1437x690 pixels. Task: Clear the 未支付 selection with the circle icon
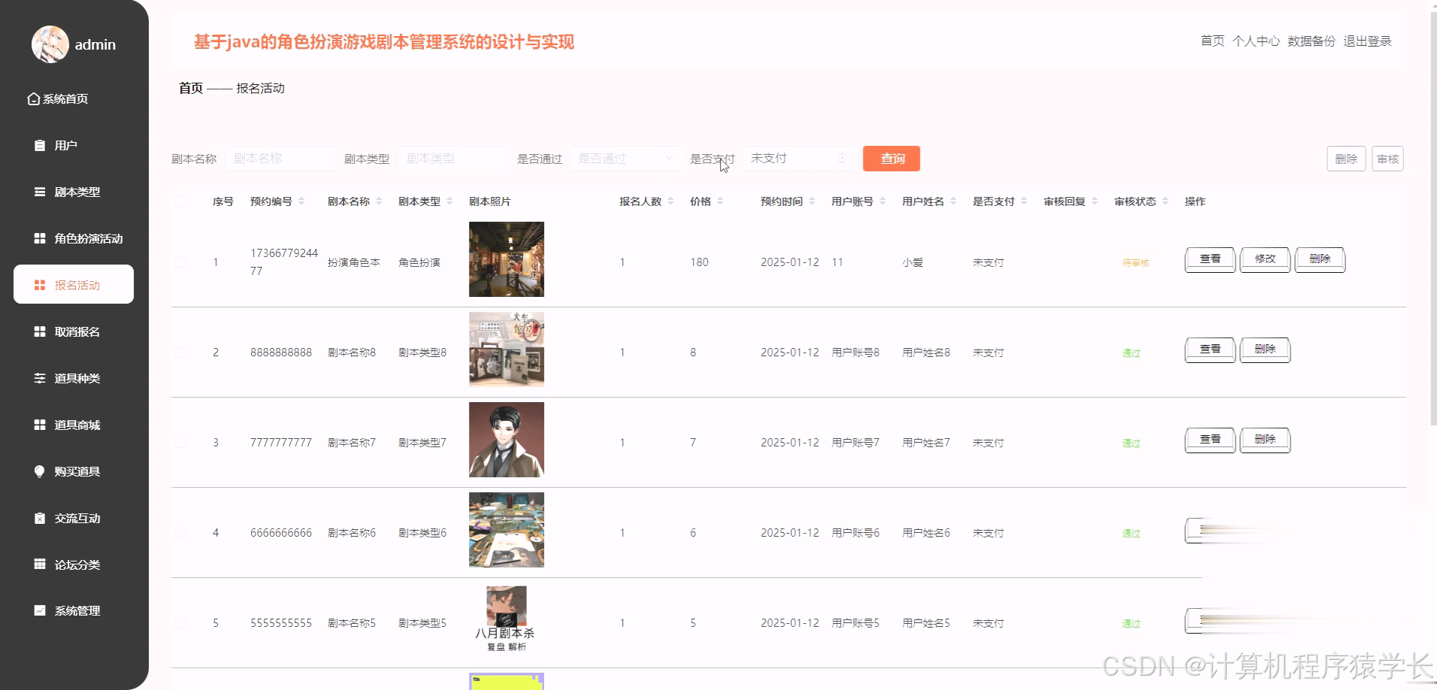tap(842, 158)
